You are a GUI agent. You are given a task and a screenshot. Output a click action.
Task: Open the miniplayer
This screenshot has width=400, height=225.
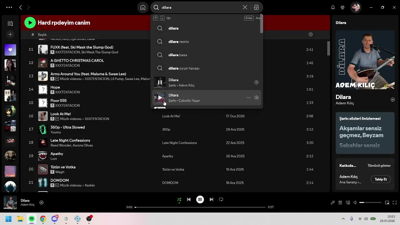(x=387, y=202)
